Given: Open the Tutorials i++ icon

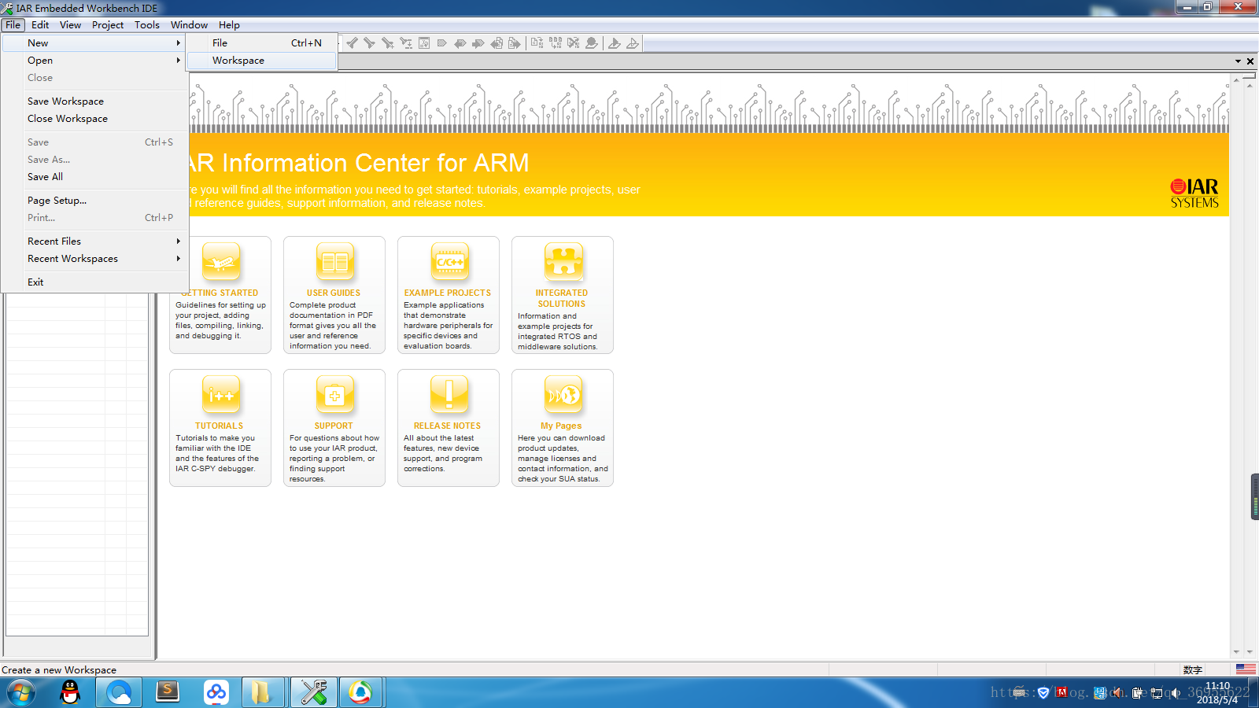Looking at the screenshot, I should click(x=221, y=395).
